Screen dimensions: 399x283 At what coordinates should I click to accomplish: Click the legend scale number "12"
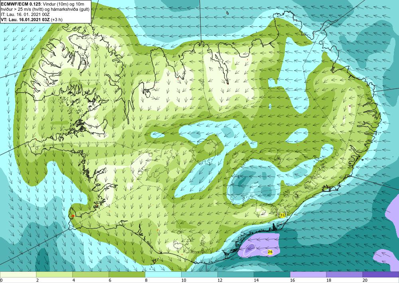[x=220, y=280]
